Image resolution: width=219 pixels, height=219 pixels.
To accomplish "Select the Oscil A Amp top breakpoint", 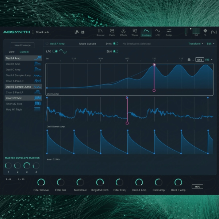I will (x=154, y=65).
